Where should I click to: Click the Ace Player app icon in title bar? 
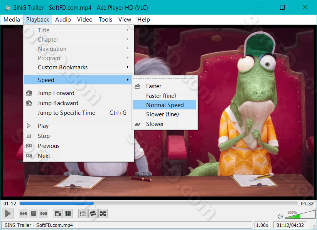coord(8,7)
